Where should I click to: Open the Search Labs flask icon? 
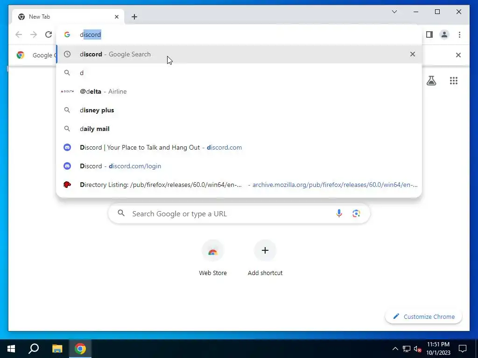tap(431, 81)
